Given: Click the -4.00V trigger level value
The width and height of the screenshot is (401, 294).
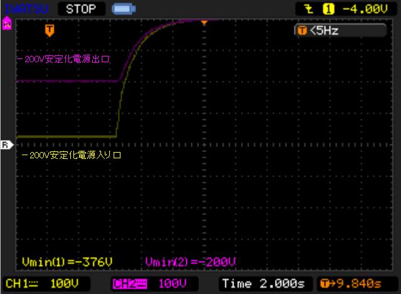Looking at the screenshot, I should [365, 9].
